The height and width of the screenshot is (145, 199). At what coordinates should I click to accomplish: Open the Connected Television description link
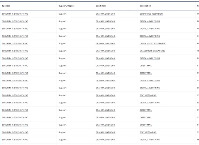pyautogui.click(x=151, y=14)
